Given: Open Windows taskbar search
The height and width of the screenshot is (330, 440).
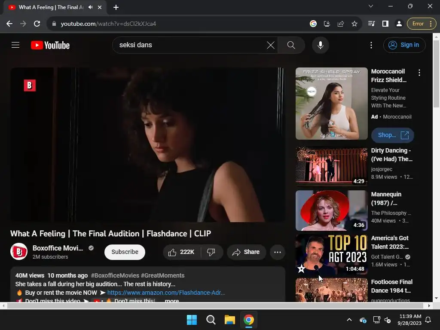Looking at the screenshot, I should tap(211, 320).
